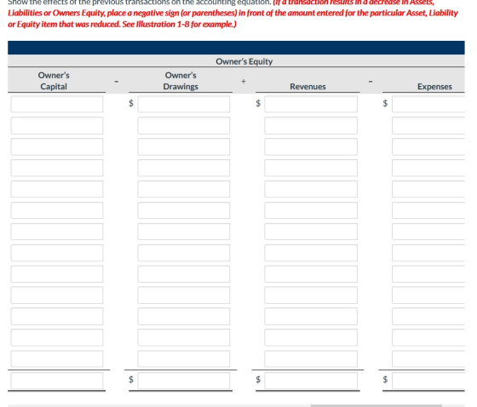Focus third row Owner's Drawings field
Viewport: 477px width, 407px height.
click(184, 146)
